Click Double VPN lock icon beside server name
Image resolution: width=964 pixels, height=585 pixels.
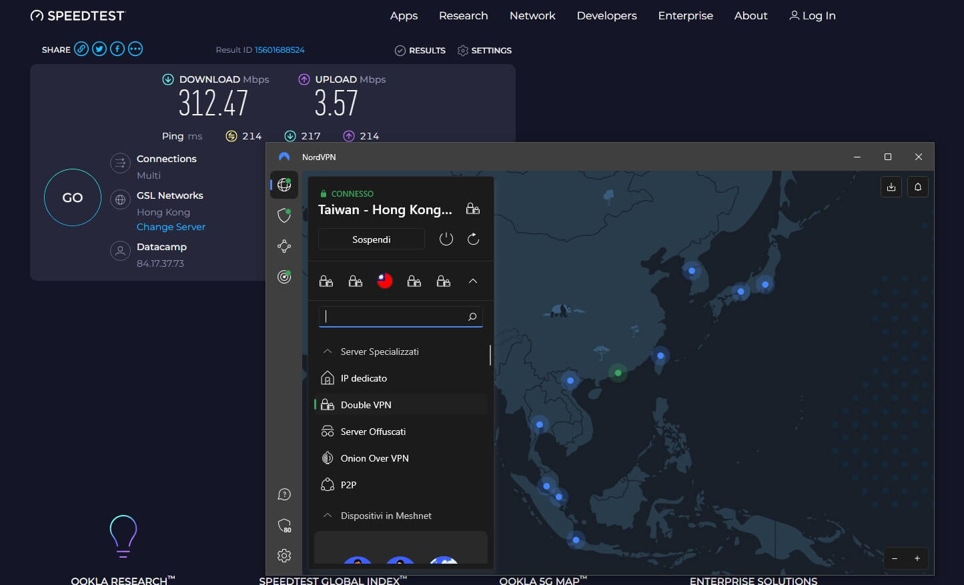tap(473, 209)
